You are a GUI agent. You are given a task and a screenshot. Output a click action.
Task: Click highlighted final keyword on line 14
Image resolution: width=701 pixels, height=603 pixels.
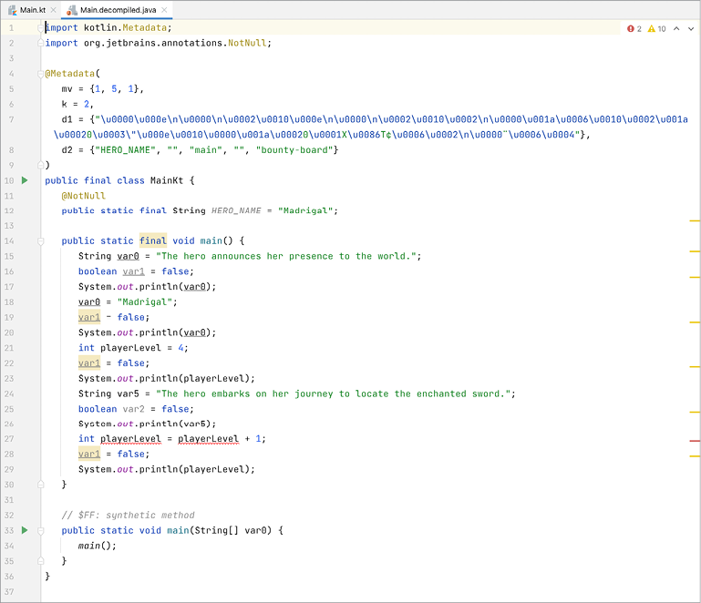tap(152, 241)
